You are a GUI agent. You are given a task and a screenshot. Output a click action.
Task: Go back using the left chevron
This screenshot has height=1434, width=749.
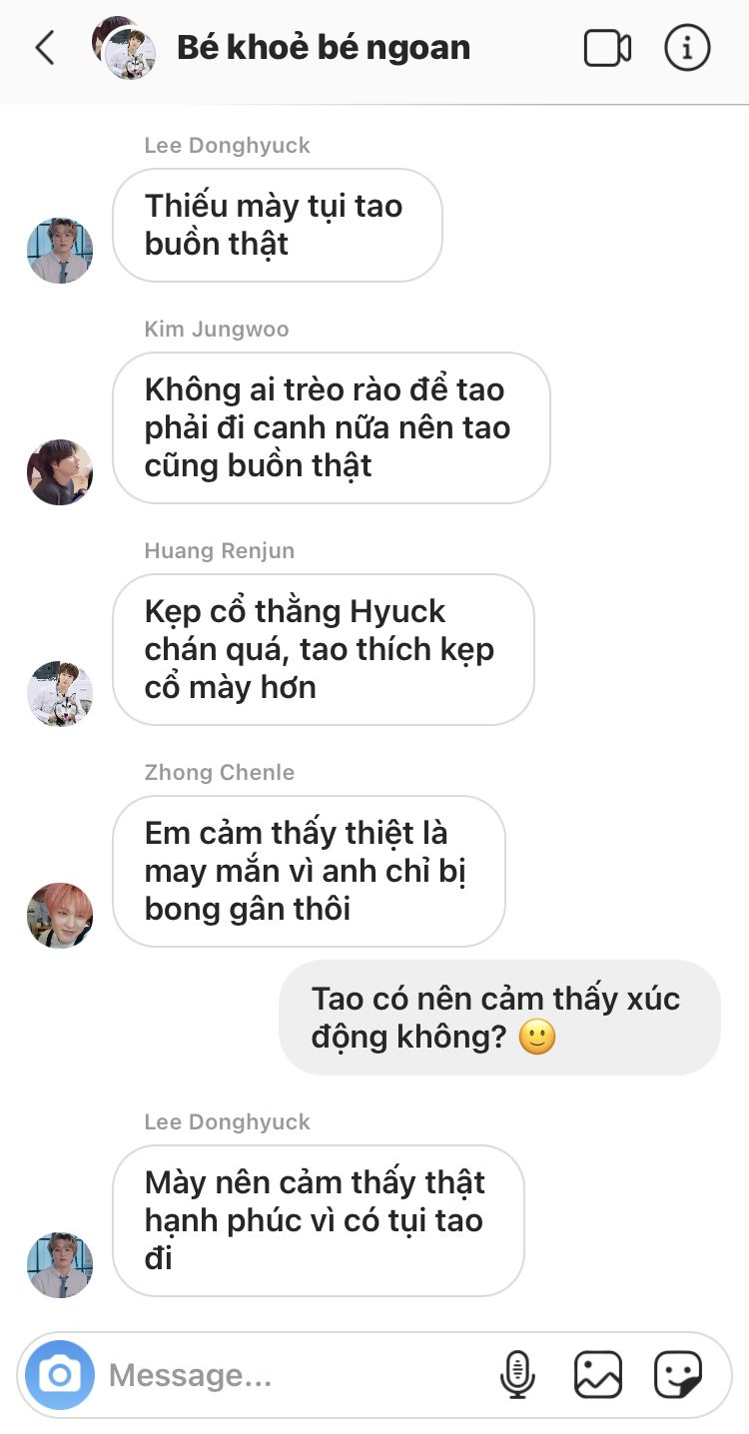tap(45, 48)
